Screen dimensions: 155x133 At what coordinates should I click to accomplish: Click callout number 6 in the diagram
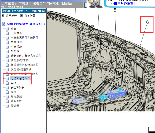pos(147,22)
